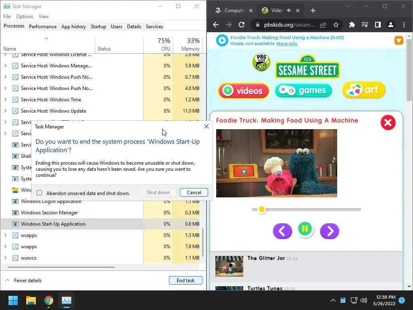Open the Options menu in Task Manager

pyautogui.click(x=25, y=16)
